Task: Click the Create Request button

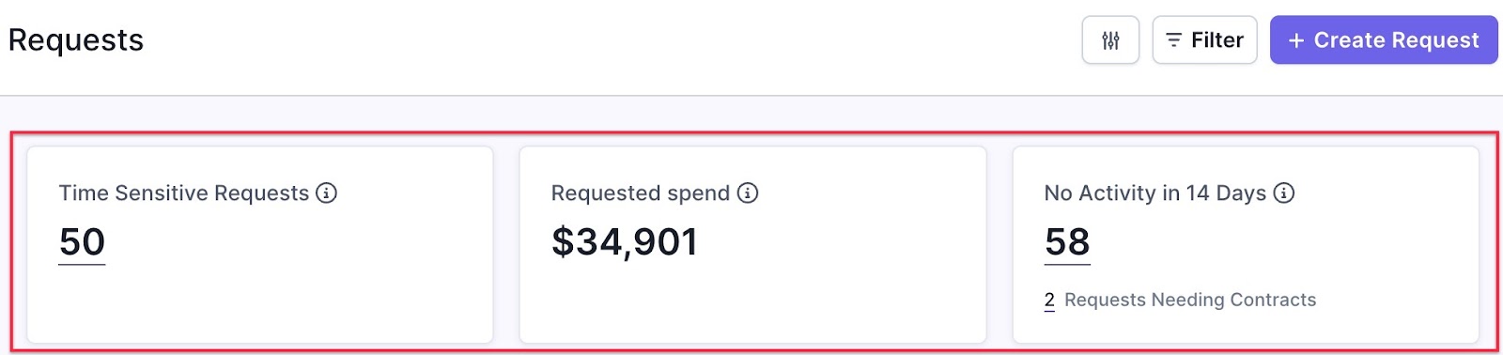Action: [x=1384, y=40]
